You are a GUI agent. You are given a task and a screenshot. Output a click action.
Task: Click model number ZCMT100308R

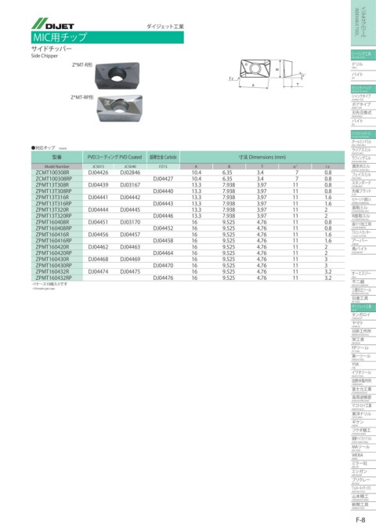(52, 173)
